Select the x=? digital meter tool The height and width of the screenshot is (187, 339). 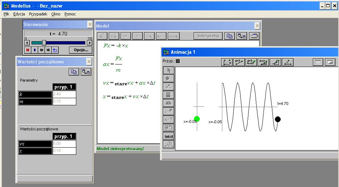[168, 120]
